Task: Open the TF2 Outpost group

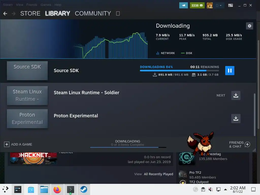Action: point(199,182)
